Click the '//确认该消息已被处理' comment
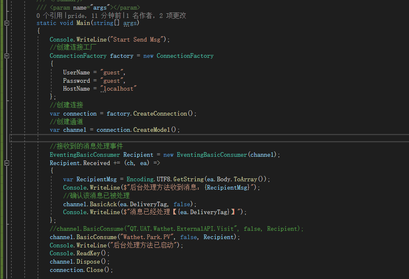 pos(96,196)
